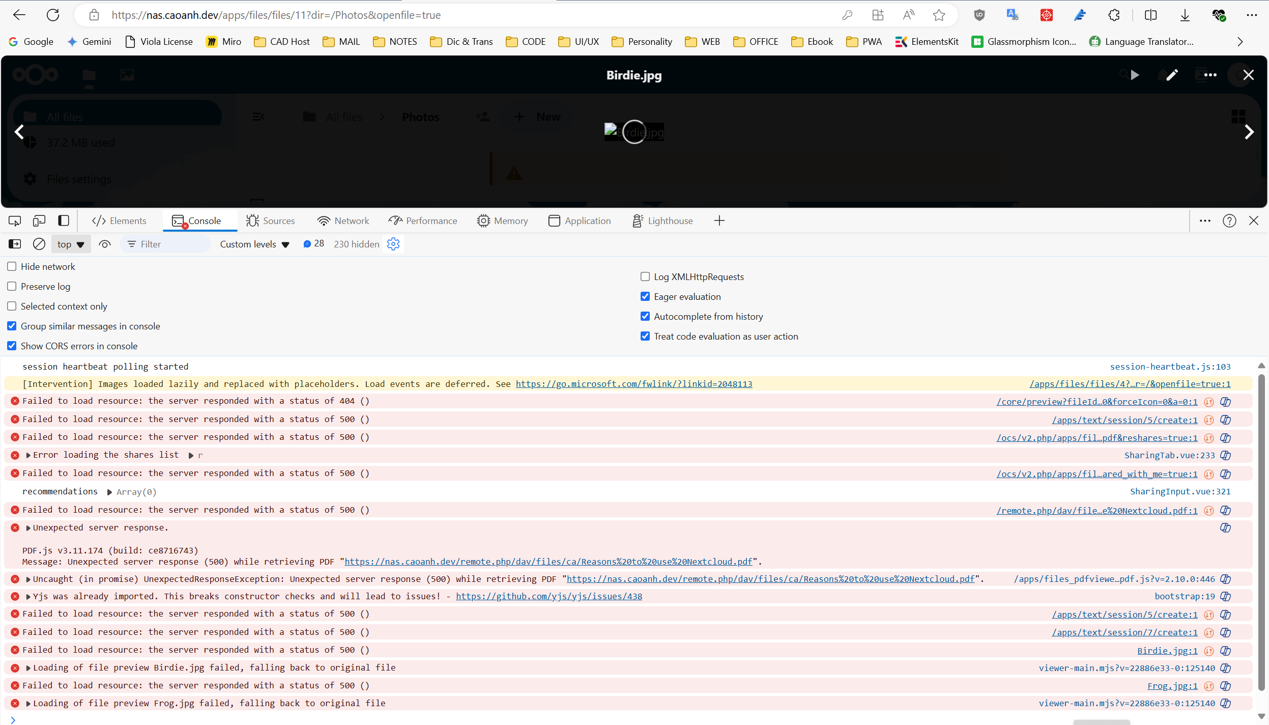Click the clear console icon
The height and width of the screenshot is (725, 1269).
39,244
